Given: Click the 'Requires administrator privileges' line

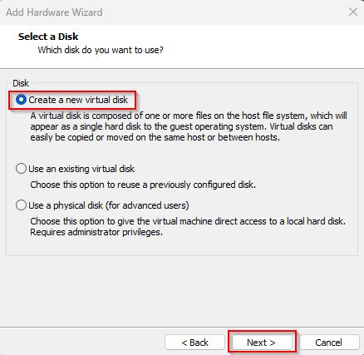Looking at the screenshot, I should [96, 232].
